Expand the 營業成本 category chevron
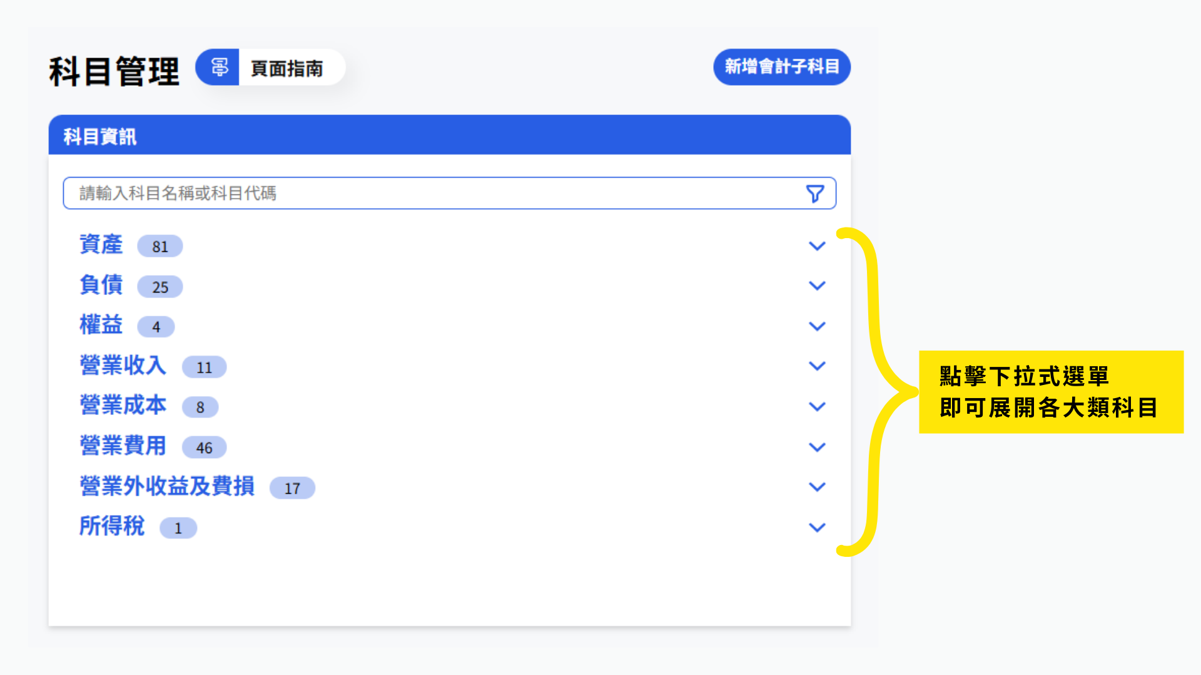 pyautogui.click(x=817, y=406)
